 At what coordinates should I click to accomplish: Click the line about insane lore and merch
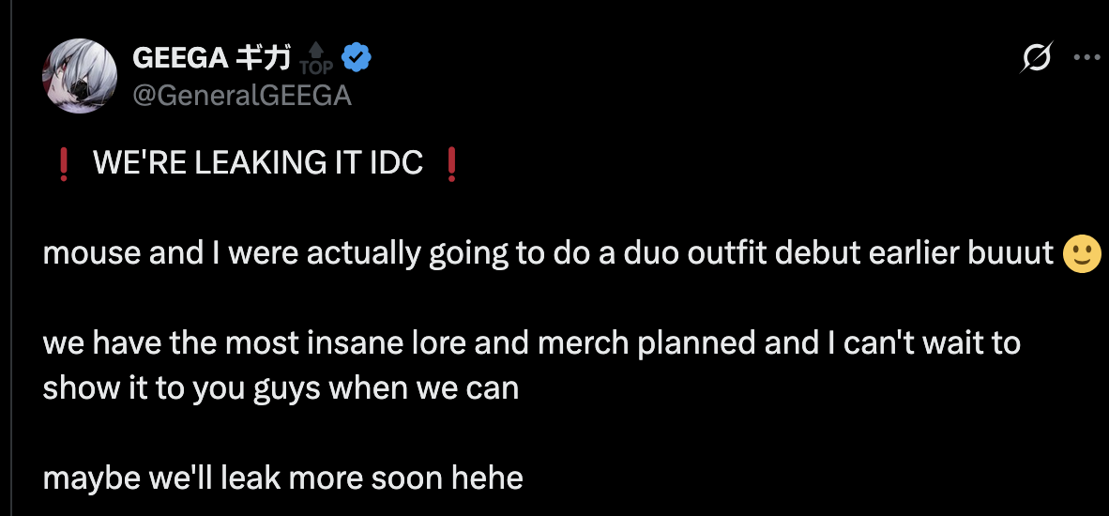click(x=532, y=343)
